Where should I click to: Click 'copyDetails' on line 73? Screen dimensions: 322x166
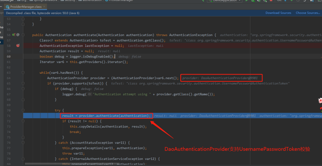[88, 126]
